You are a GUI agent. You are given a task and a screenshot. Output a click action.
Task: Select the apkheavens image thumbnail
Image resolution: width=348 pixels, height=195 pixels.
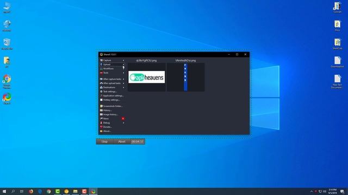coord(147,77)
